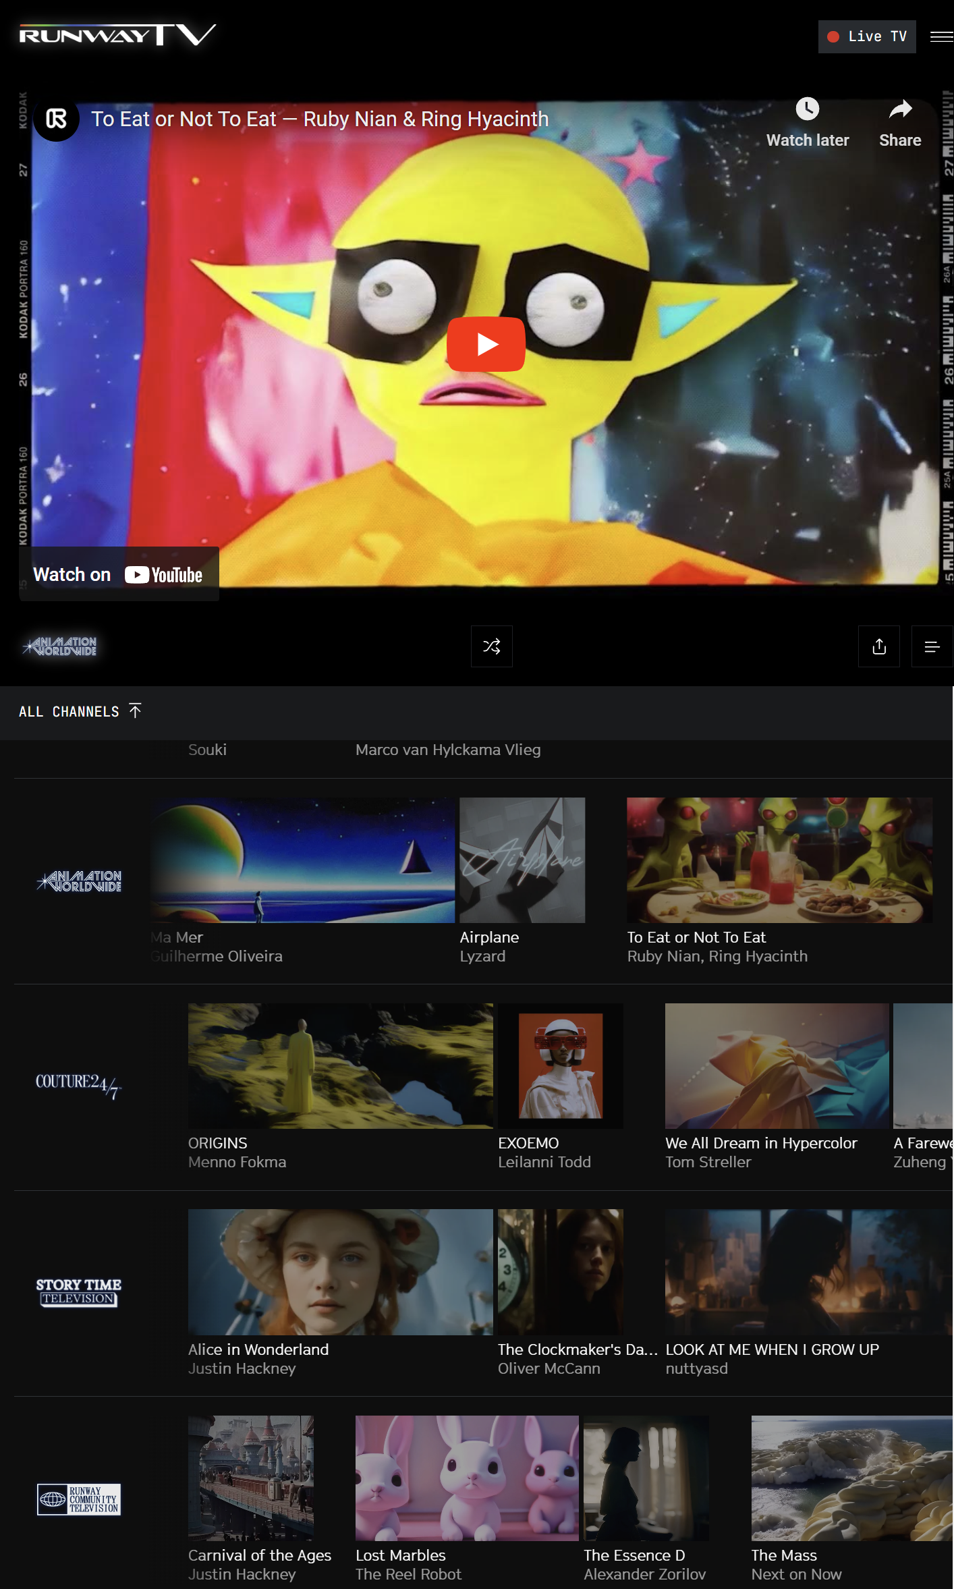Click the ORIGINS title text
Screen dimensions: 954x1589
point(217,1143)
